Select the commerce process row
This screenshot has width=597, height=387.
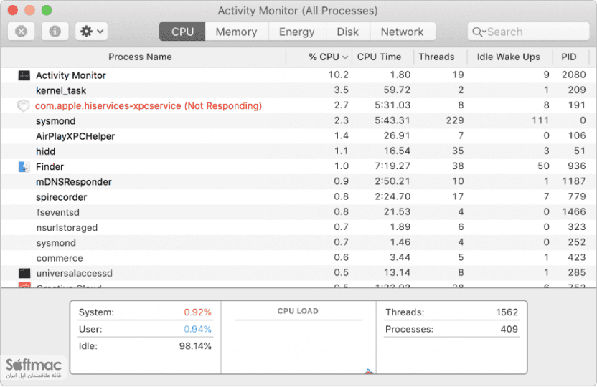point(298,258)
